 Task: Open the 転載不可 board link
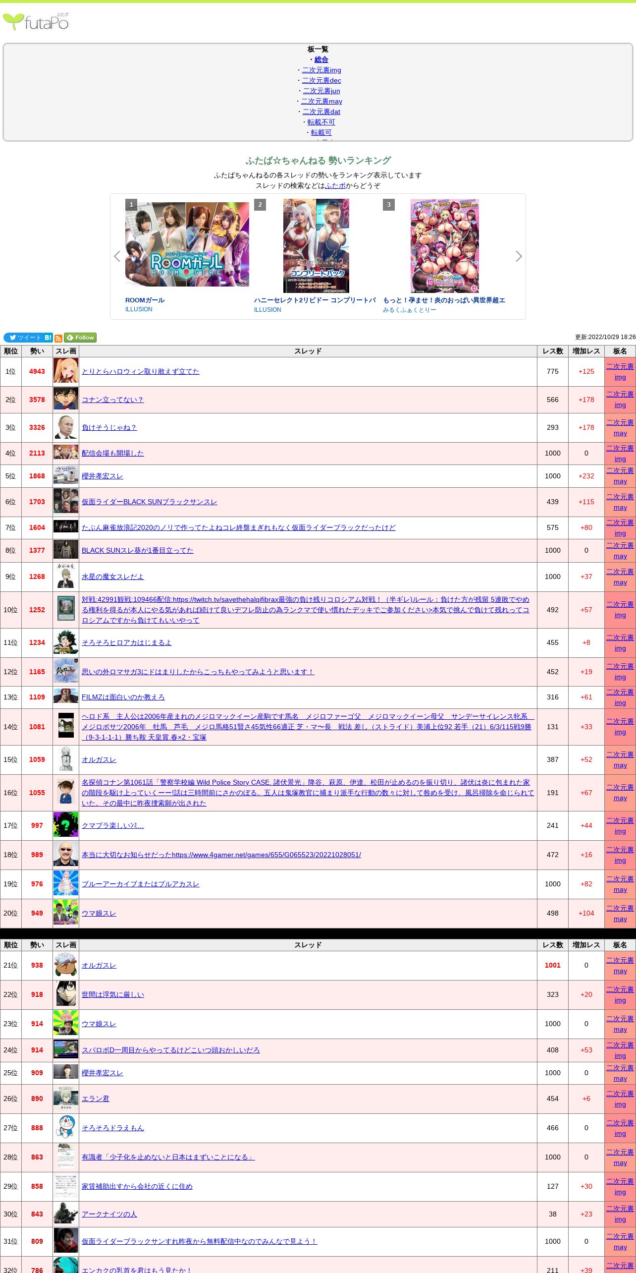tap(321, 122)
